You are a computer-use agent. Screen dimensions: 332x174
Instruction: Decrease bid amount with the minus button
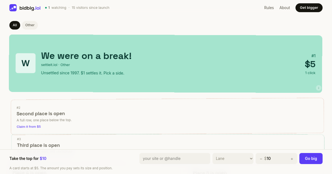261,159
